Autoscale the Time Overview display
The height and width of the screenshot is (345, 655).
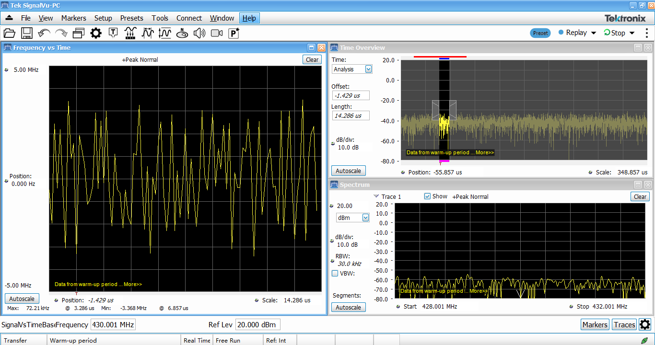(x=348, y=171)
